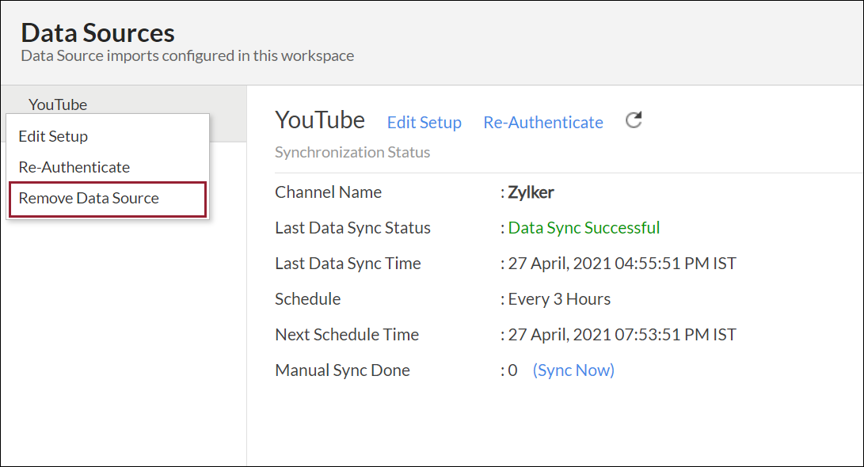Click the Manual Sync Done label

coord(342,370)
